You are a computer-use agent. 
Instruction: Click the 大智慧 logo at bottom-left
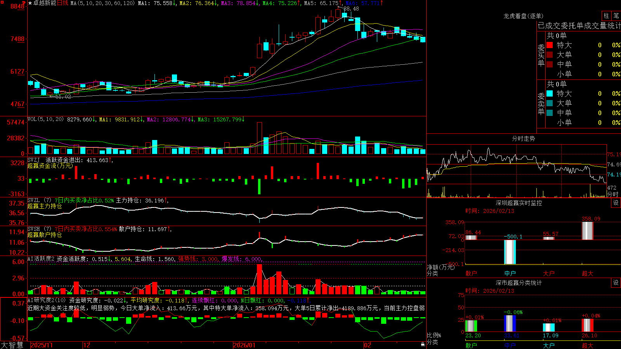pyautogui.click(x=12, y=345)
